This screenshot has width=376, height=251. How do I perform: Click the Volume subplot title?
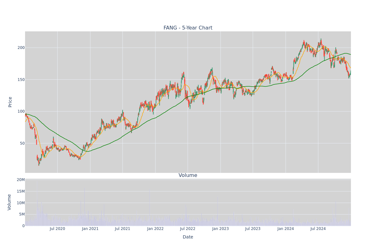(188, 175)
